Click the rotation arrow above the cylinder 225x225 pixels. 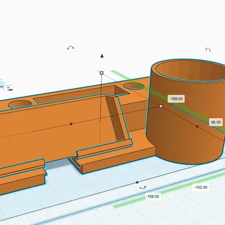pyautogui.click(x=208, y=49)
